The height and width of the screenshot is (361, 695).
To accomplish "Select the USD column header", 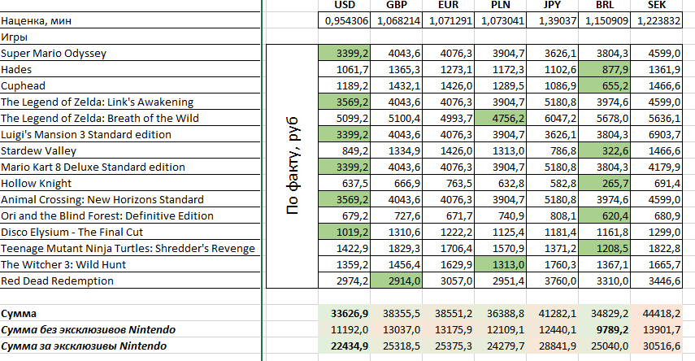I will (x=345, y=6).
